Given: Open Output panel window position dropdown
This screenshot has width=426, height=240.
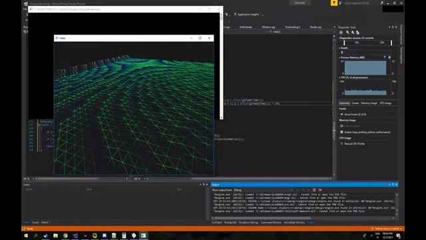Looking at the screenshot, I should 389,185.
